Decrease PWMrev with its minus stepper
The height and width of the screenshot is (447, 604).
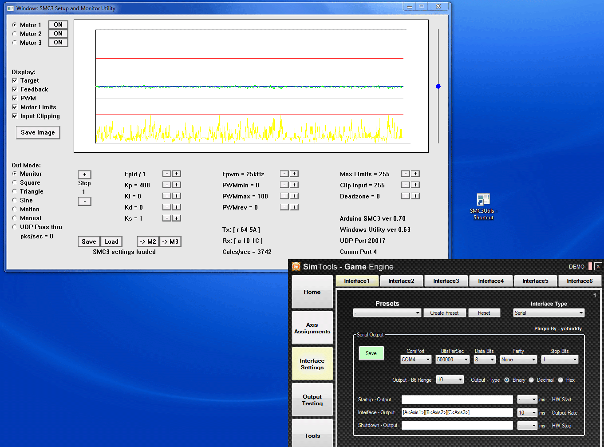pos(284,207)
